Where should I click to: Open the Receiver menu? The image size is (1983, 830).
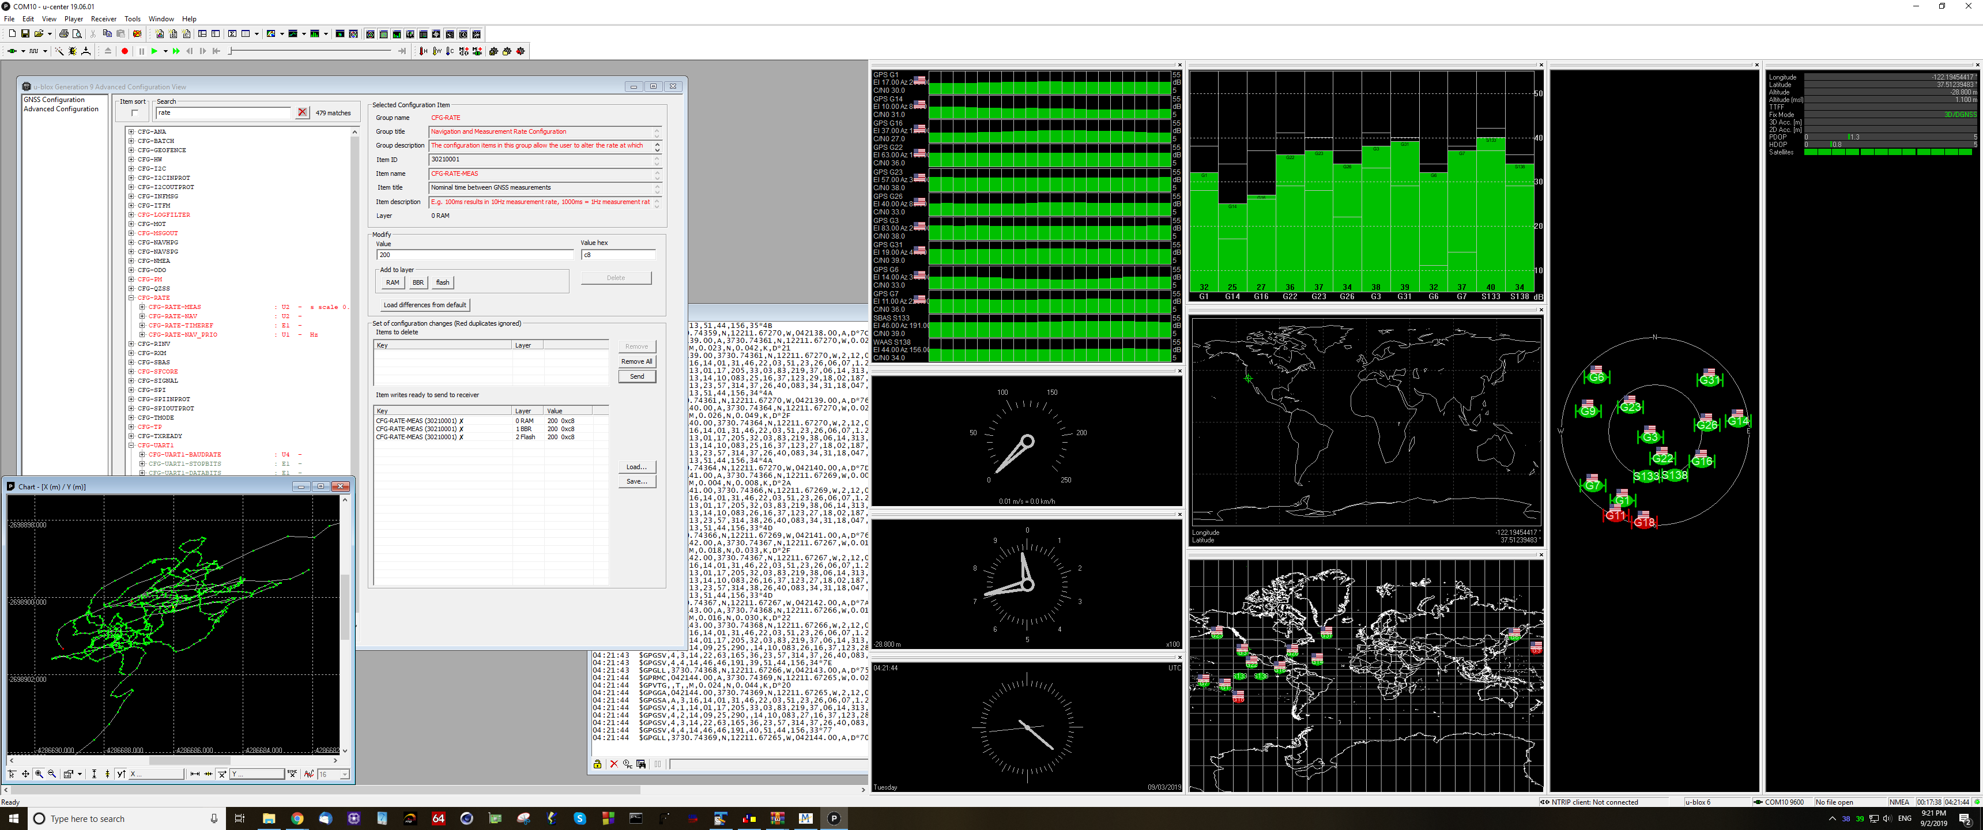pyautogui.click(x=103, y=19)
